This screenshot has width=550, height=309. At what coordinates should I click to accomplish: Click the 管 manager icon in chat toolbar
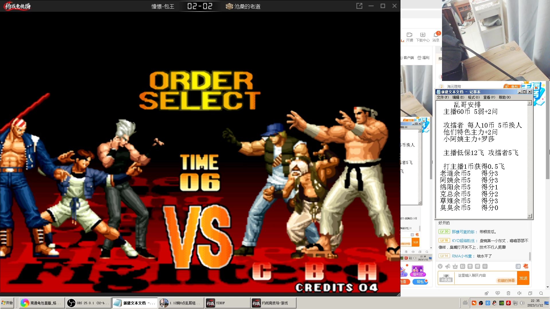pyautogui.click(x=470, y=266)
